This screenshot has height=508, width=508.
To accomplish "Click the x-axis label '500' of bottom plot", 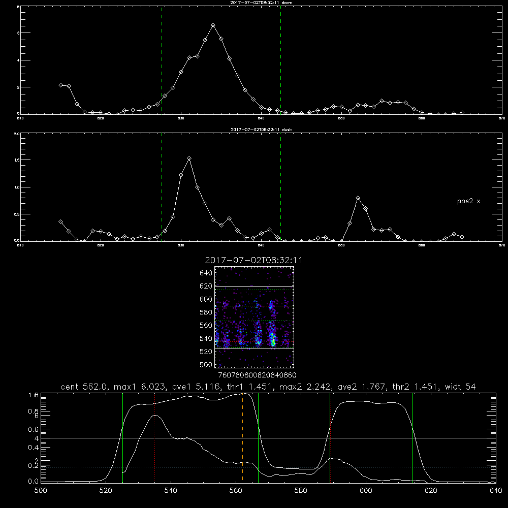I will [41, 491].
